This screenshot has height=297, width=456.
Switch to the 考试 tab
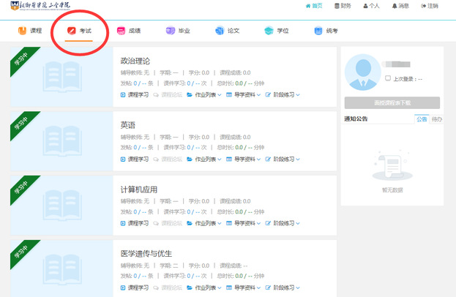tap(79, 31)
